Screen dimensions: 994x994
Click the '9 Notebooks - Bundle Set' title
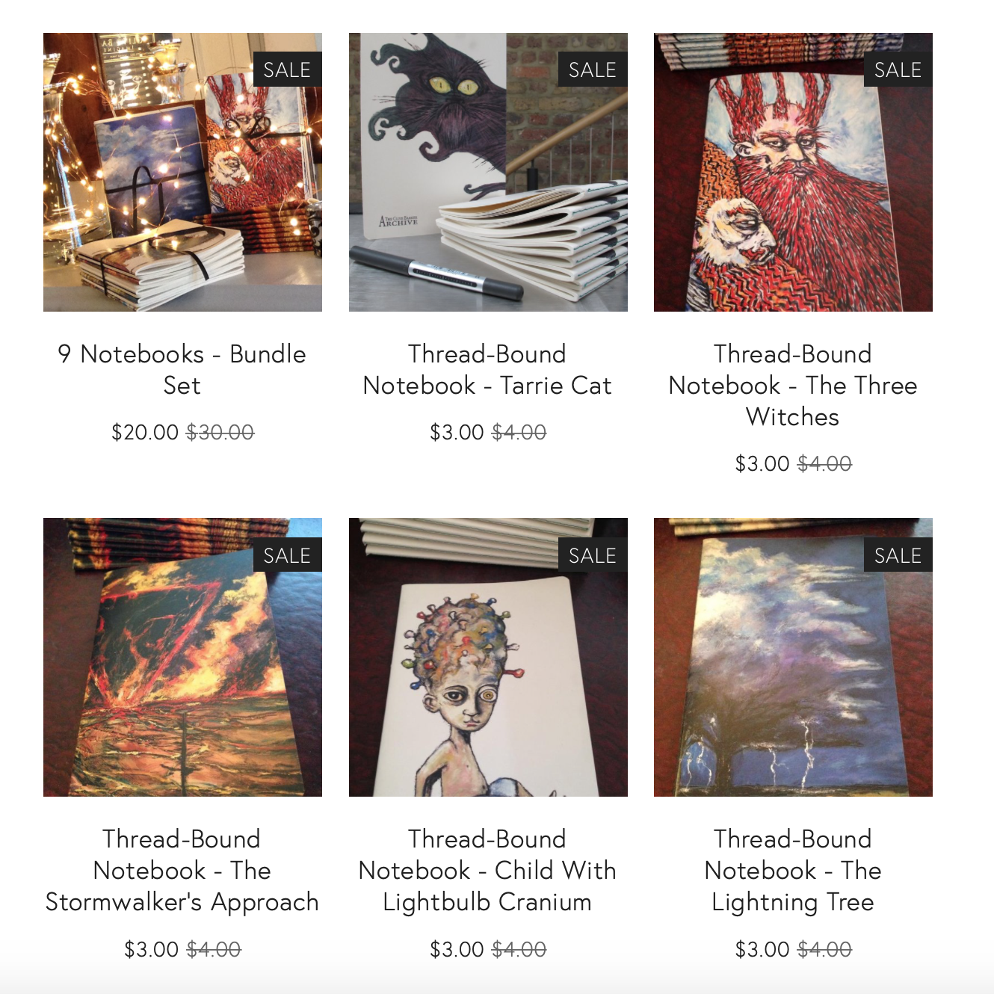coord(182,369)
